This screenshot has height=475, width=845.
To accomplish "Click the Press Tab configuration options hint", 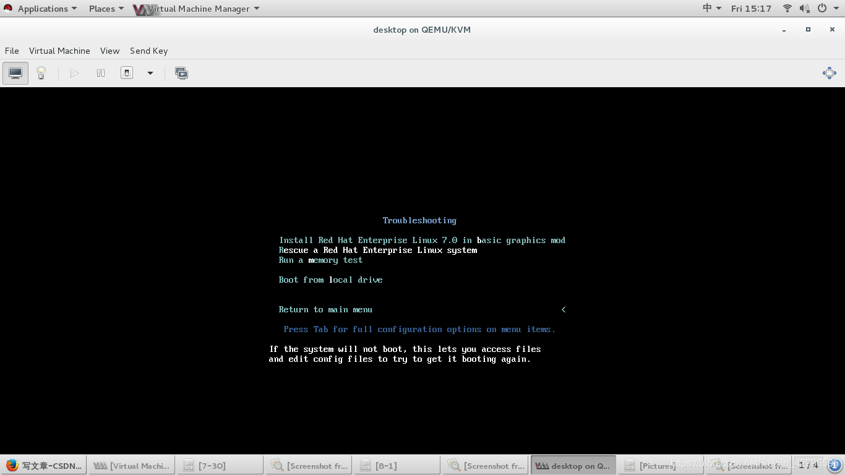I will 419,329.
